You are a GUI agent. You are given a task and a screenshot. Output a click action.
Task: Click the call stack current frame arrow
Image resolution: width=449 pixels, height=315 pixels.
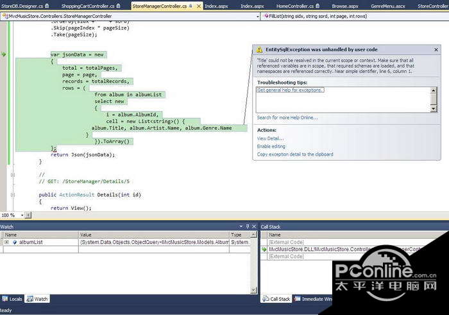click(x=264, y=249)
